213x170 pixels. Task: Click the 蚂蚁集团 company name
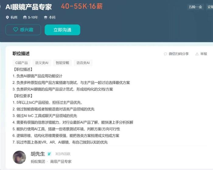[38, 161]
